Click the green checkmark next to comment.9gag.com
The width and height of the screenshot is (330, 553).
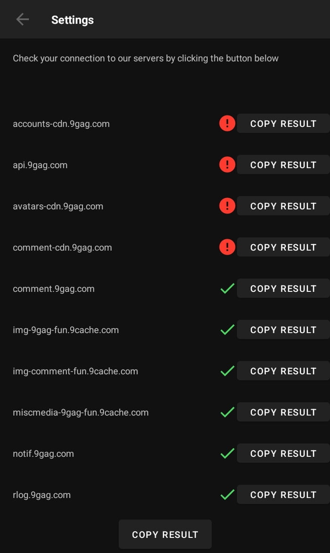click(227, 288)
